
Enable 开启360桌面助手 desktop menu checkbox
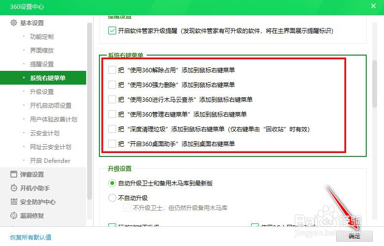click(112, 144)
